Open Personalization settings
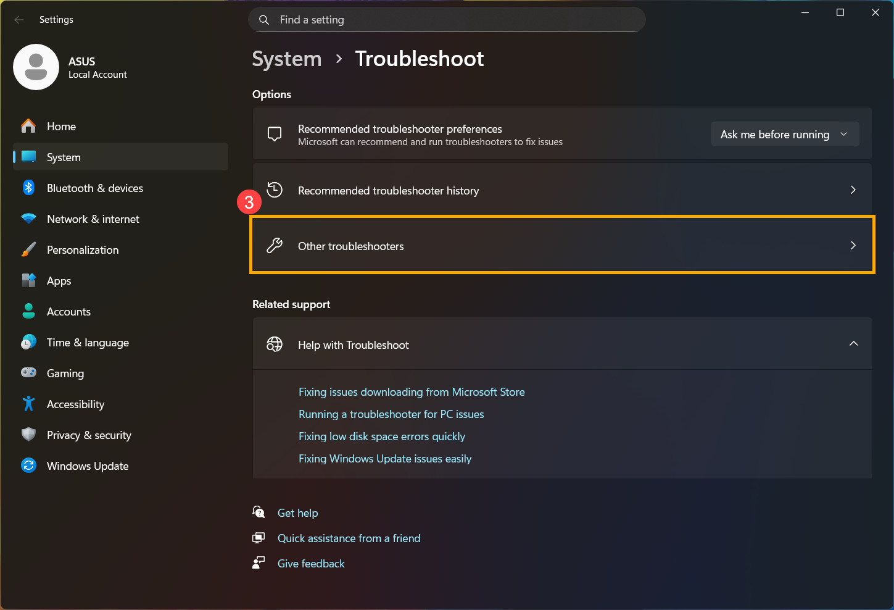The height and width of the screenshot is (610, 894). coord(120,249)
